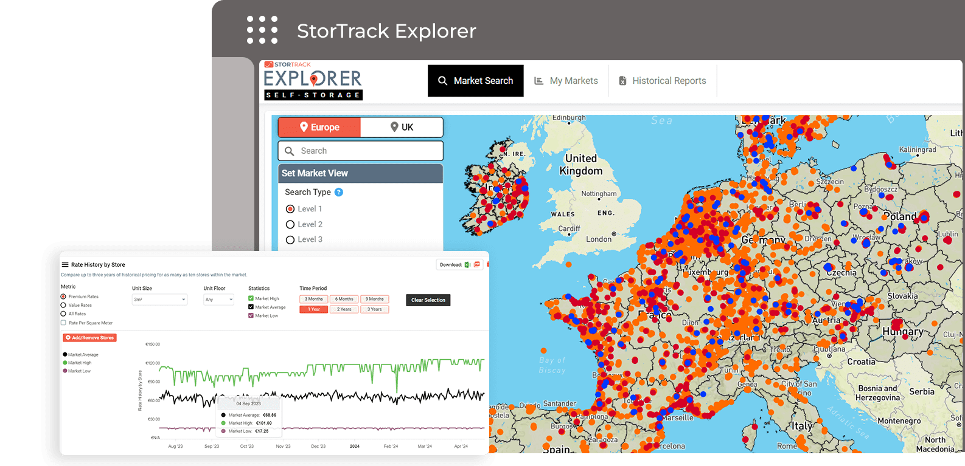Open the Rate History hamburger menu icon
Image resolution: width=965 pixels, height=466 pixels.
coord(65,265)
